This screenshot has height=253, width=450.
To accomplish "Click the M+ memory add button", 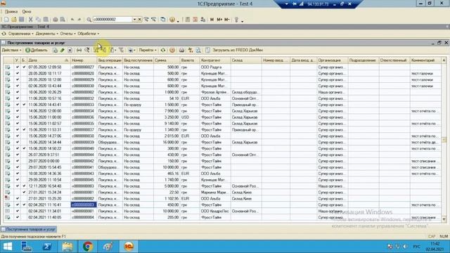I will point(219,20).
